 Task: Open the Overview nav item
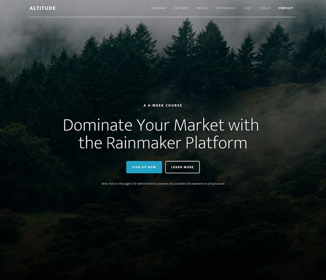159,8
